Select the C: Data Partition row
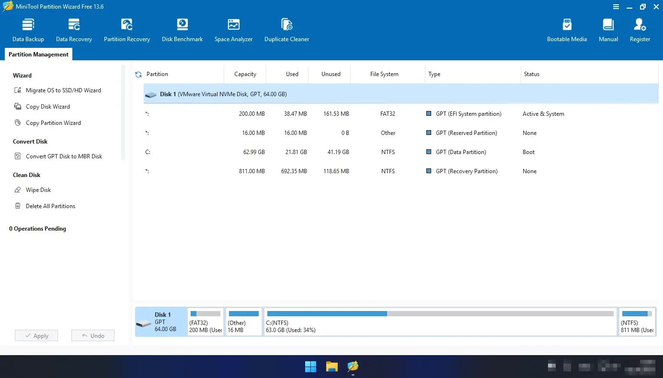 (x=401, y=152)
